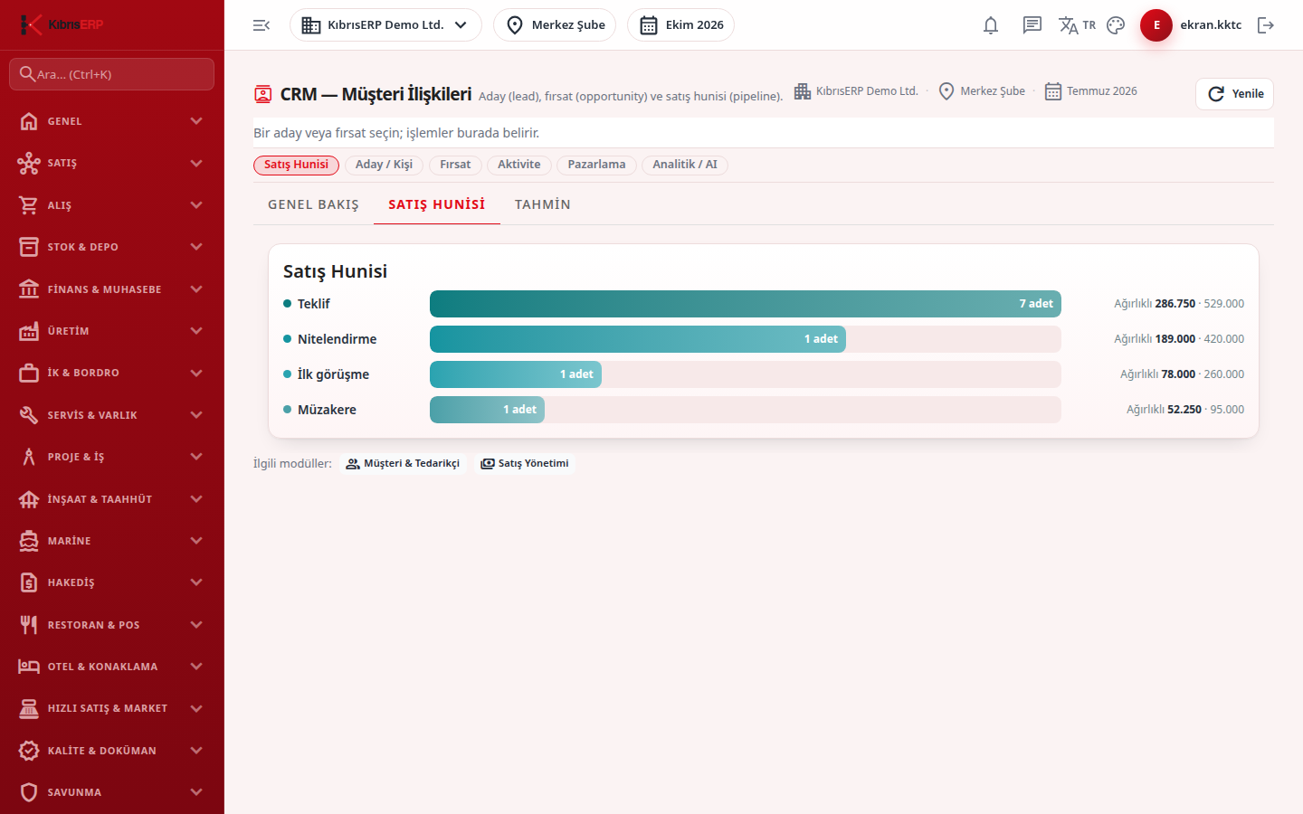Click the MARİNE boat icon
Viewport: 1303px width, 814px height.
(29, 541)
